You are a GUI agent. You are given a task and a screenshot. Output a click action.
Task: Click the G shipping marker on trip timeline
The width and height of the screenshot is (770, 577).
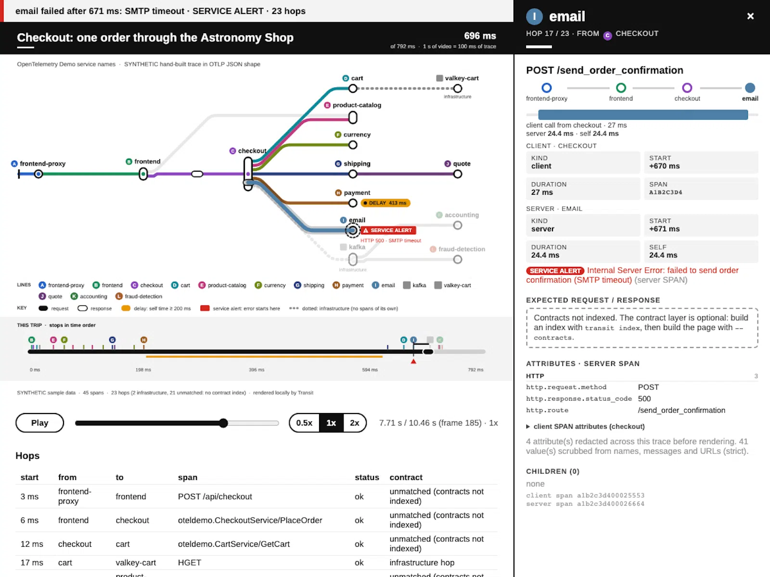pos(112,340)
